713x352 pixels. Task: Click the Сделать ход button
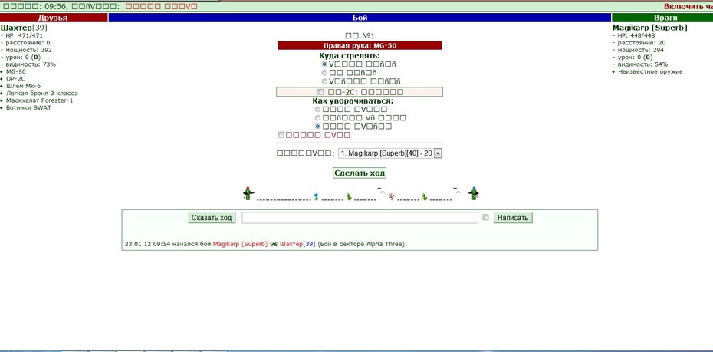coord(360,173)
